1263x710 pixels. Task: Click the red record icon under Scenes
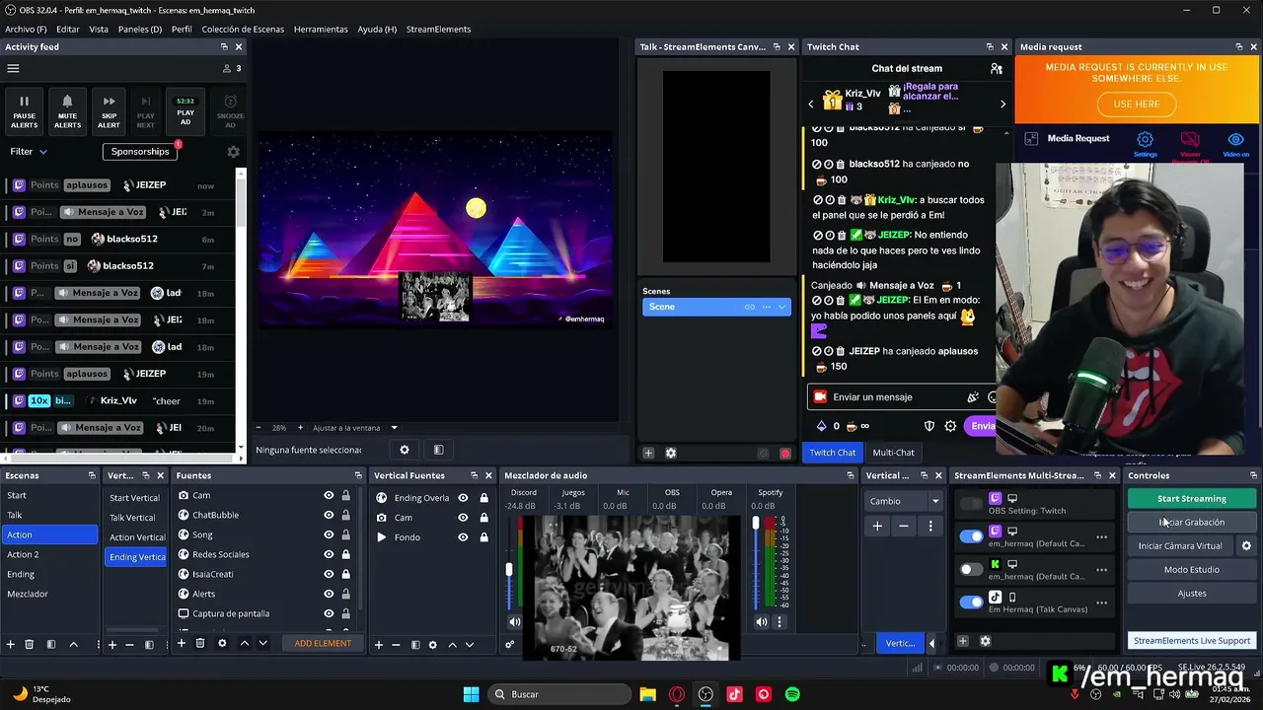point(785,454)
